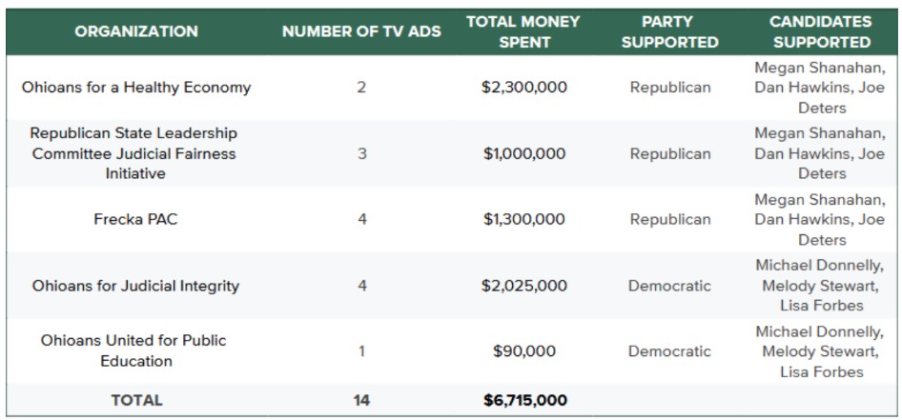
Task: Click the $6,715,000 grand total
Action: [x=523, y=401]
